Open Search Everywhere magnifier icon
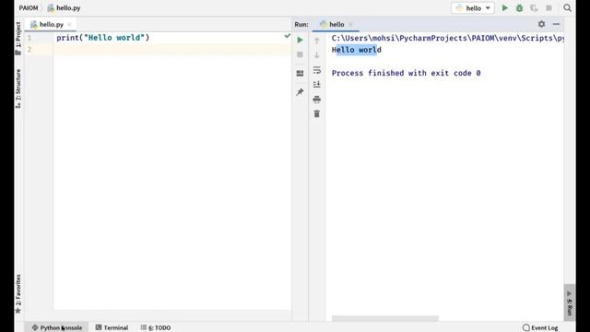Image resolution: width=590 pixels, height=332 pixels. click(568, 8)
